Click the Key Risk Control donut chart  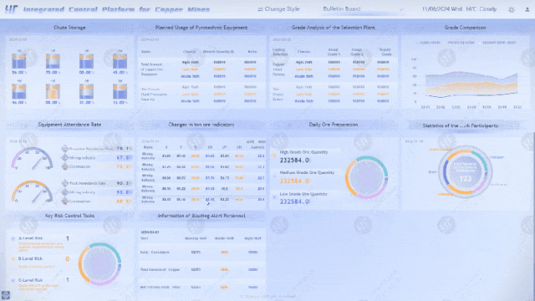[99, 264]
